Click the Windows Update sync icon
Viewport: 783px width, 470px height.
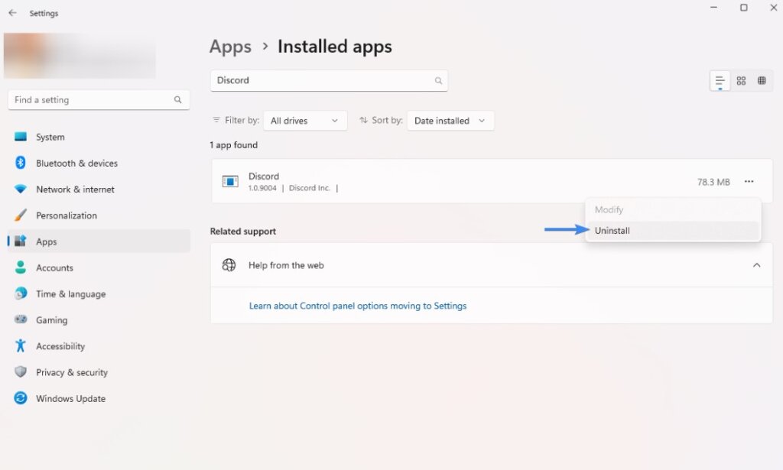click(x=21, y=398)
